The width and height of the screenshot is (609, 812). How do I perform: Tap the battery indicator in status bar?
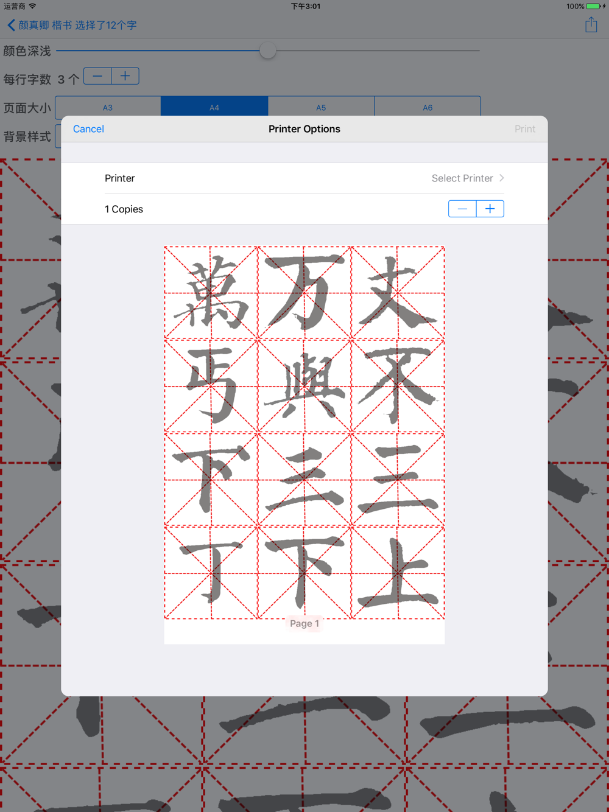tap(593, 6)
